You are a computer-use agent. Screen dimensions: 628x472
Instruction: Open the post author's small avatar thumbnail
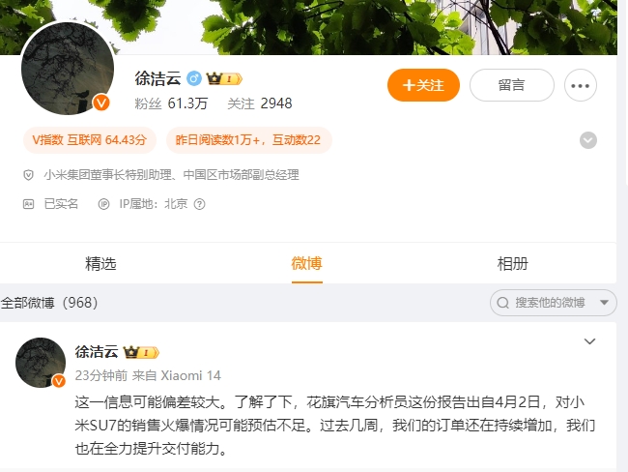pyautogui.click(x=41, y=363)
